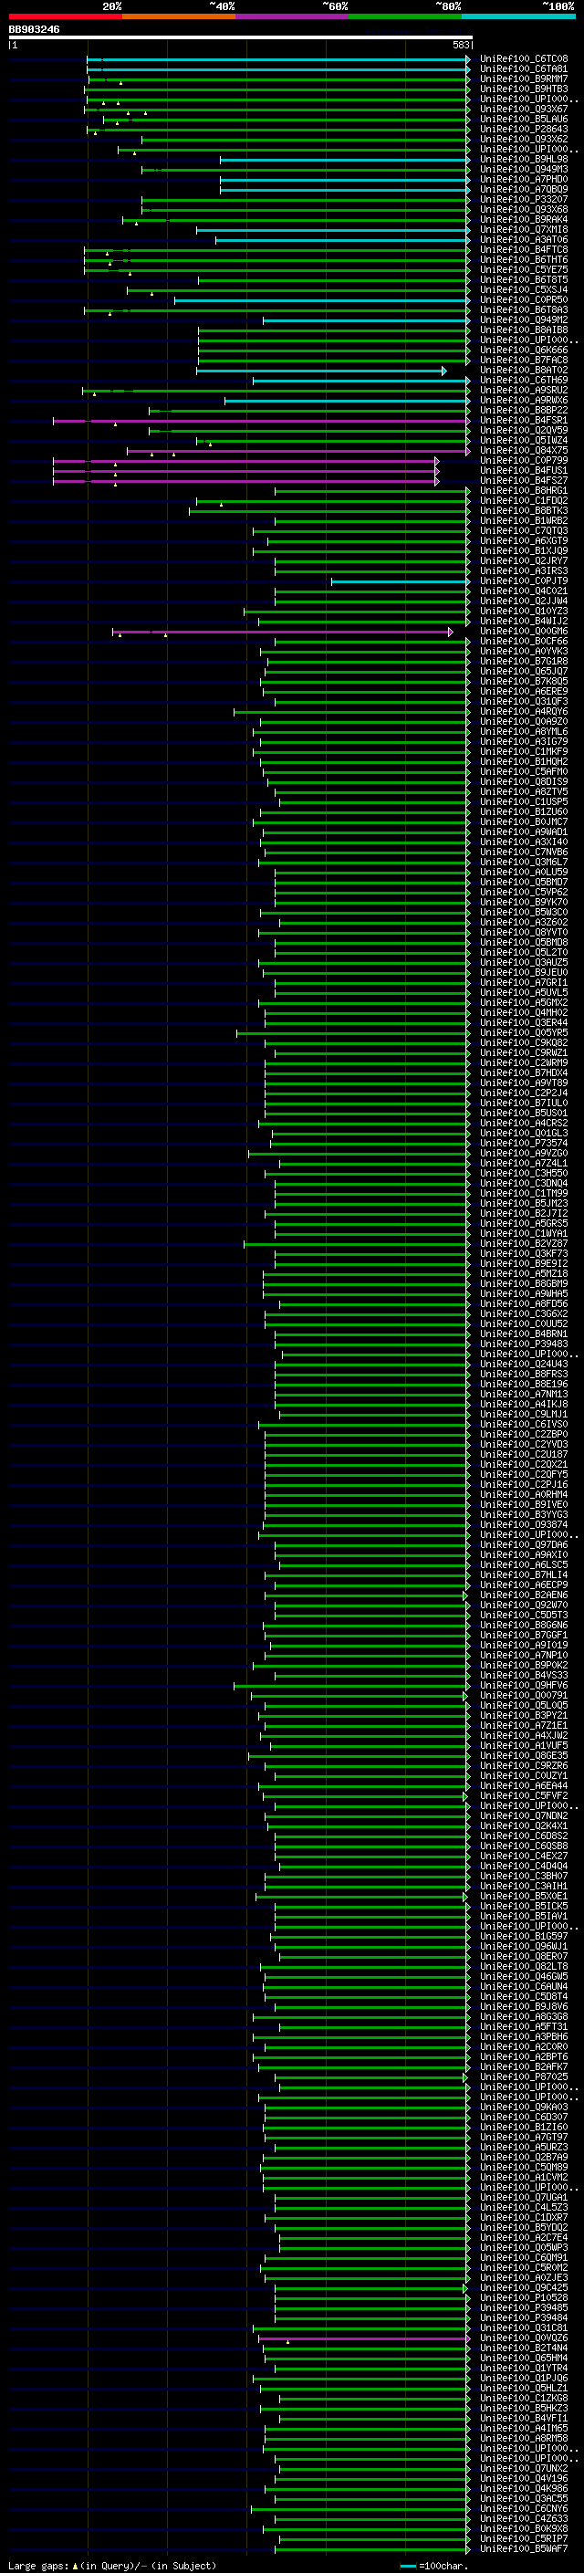
Task: Click the cyan =100char. scale legend
Action: [x=434, y=2565]
